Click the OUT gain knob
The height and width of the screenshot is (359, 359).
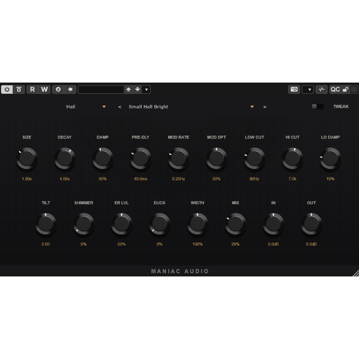coord(311,224)
